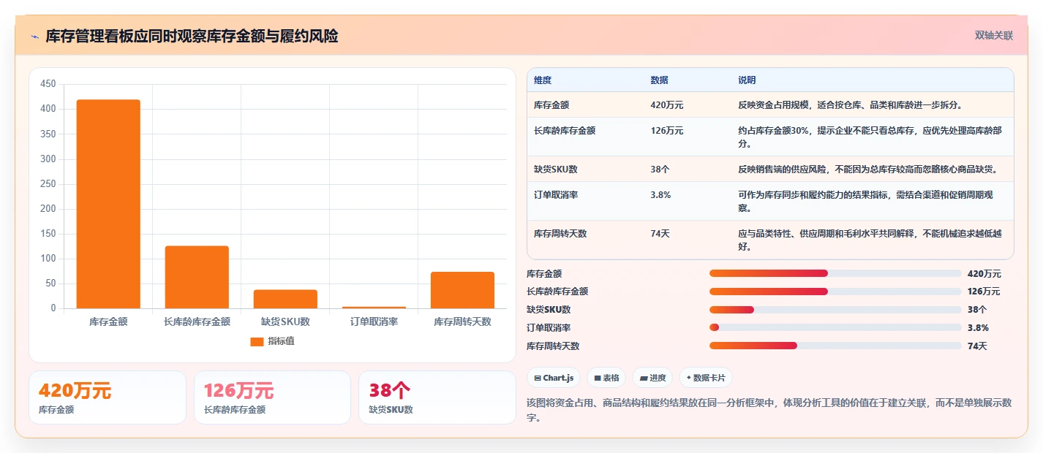The width and height of the screenshot is (1043, 453).
Task: Click the 长库龄库存金额 progress bar
Action: (835, 292)
